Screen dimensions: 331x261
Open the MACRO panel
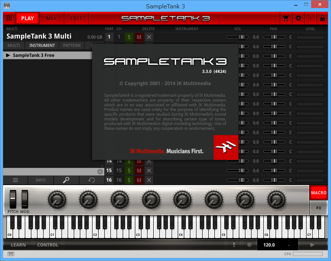click(318, 193)
